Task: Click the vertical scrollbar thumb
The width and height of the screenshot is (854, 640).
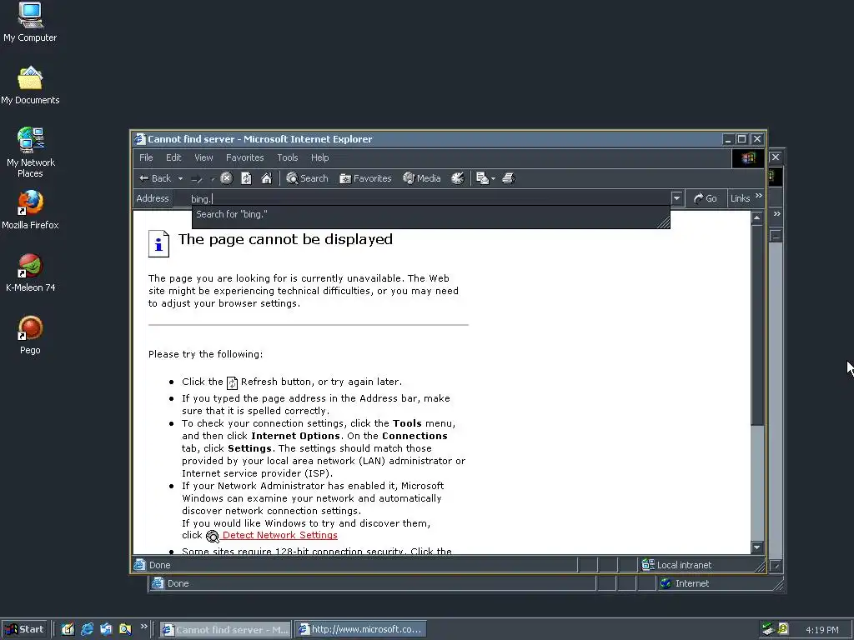Action: point(756,324)
